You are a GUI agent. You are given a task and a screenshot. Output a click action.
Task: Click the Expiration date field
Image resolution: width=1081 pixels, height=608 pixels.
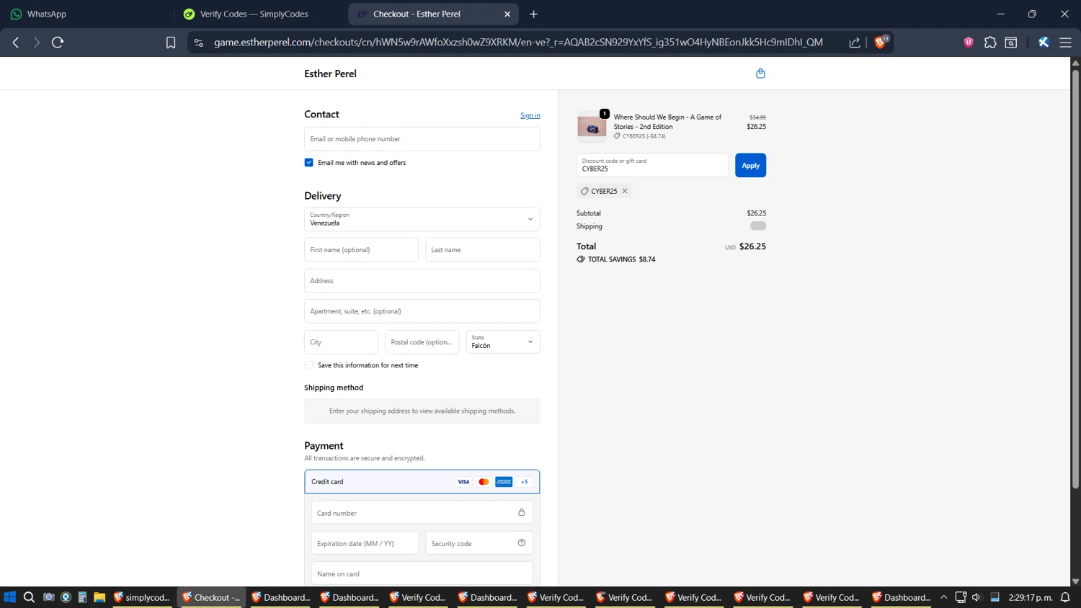(x=365, y=543)
